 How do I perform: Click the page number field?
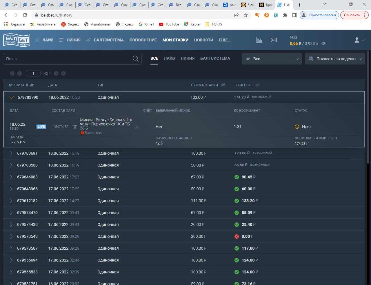[33, 73]
